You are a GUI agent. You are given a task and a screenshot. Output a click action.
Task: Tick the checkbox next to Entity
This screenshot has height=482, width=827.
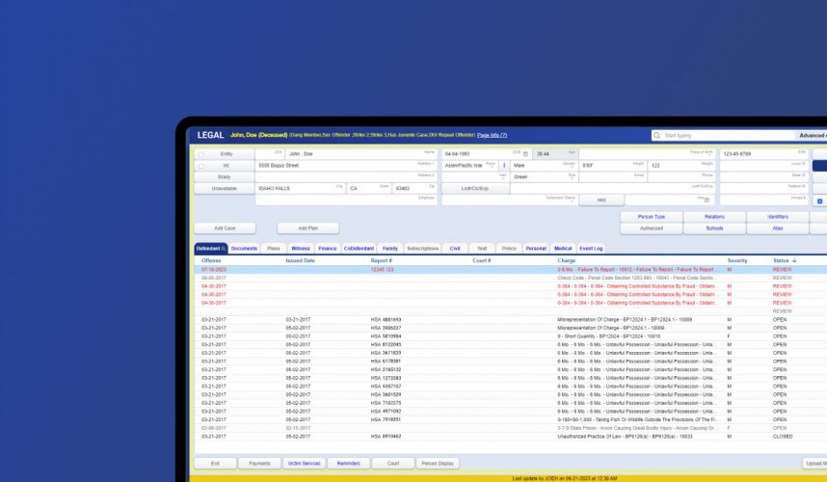tap(200, 154)
